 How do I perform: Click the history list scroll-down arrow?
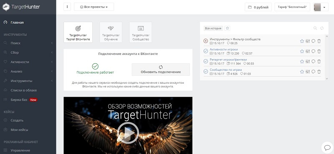pyautogui.click(x=327, y=79)
